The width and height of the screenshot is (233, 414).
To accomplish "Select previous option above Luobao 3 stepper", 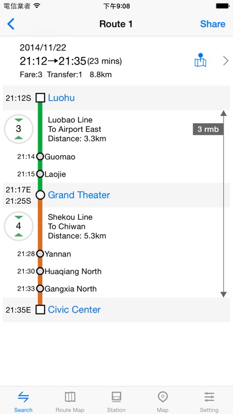I will [x=19, y=120].
